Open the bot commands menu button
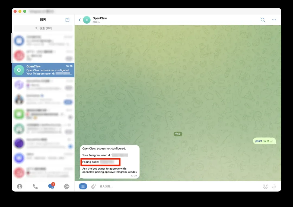This screenshot has width=293, height=207. tap(83, 186)
